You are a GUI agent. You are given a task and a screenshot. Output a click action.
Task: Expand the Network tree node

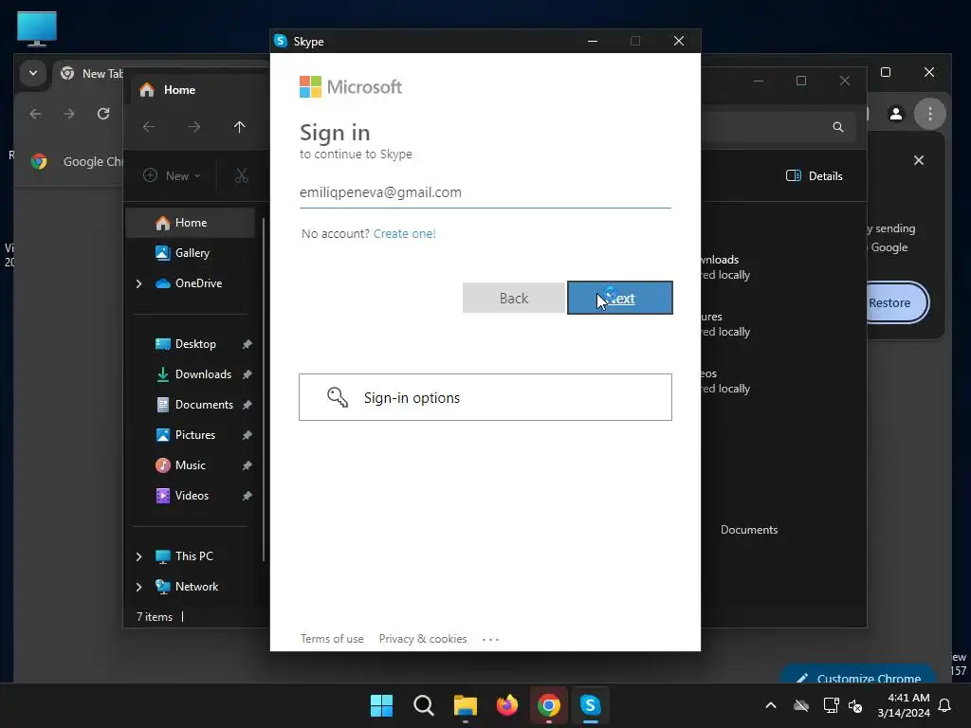(138, 587)
